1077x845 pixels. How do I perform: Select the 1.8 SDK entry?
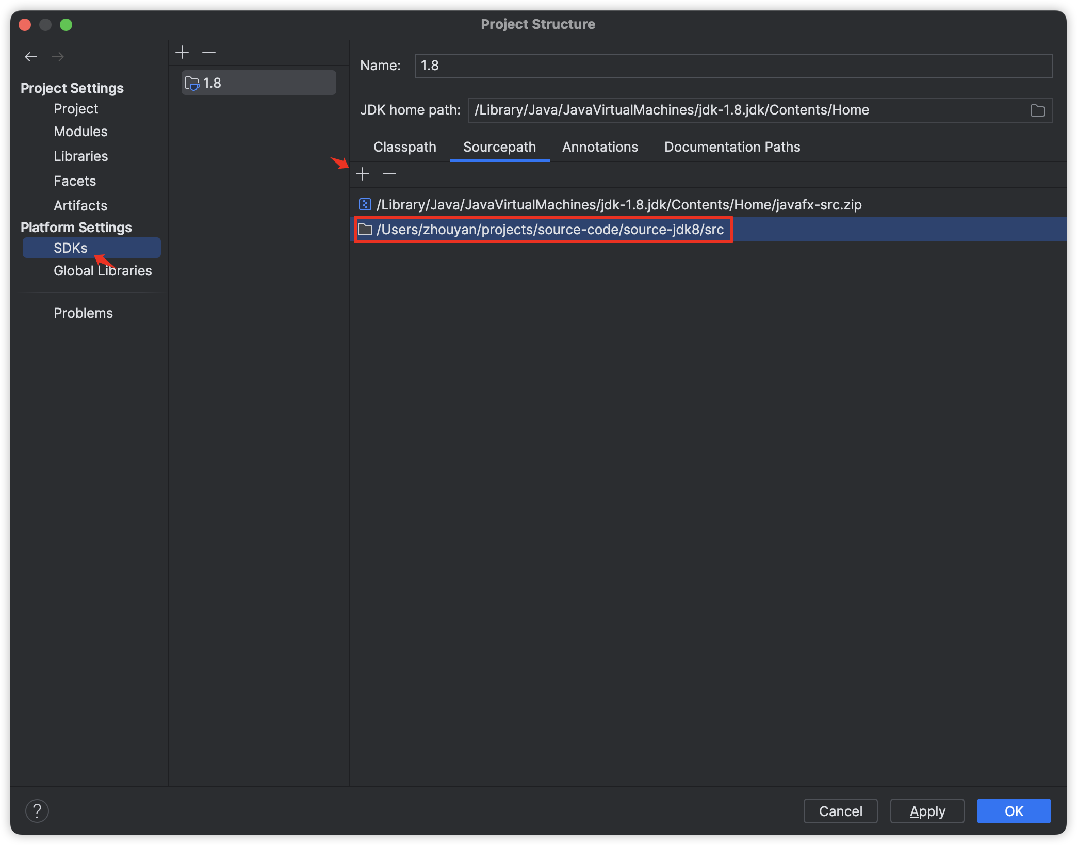[x=259, y=83]
